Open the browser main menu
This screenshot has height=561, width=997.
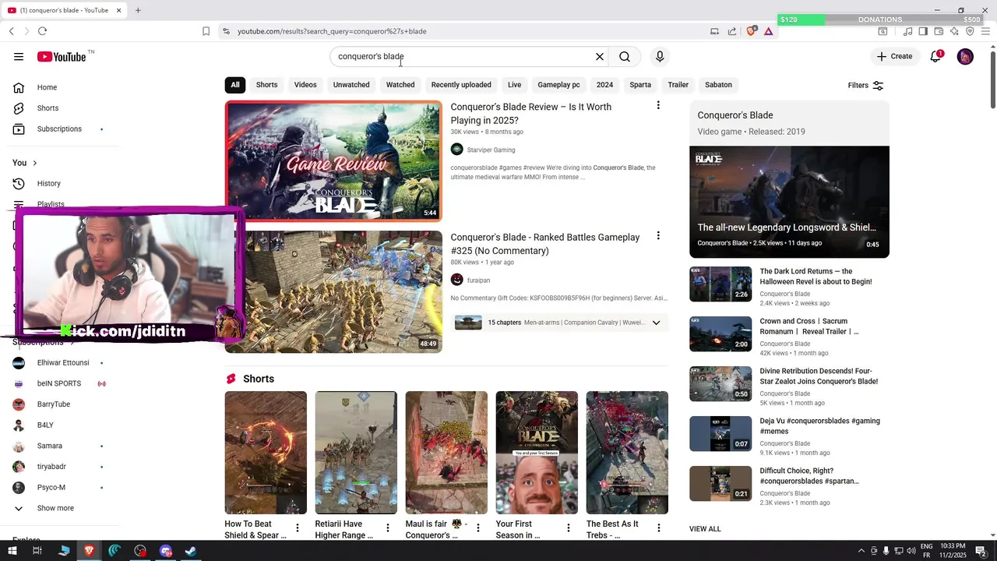point(986,31)
